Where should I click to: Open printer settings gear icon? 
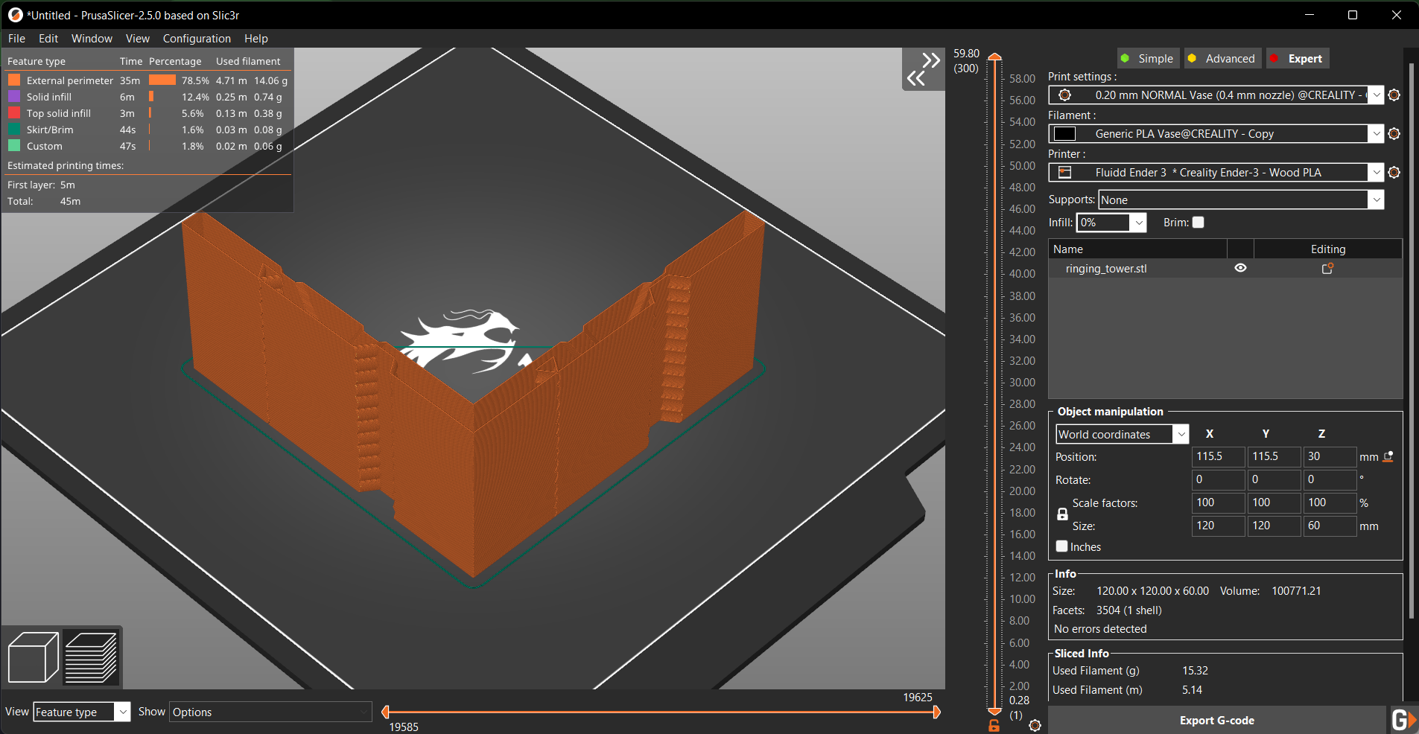(x=1394, y=173)
